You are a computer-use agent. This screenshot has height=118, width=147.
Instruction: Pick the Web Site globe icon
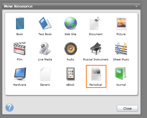(70, 23)
